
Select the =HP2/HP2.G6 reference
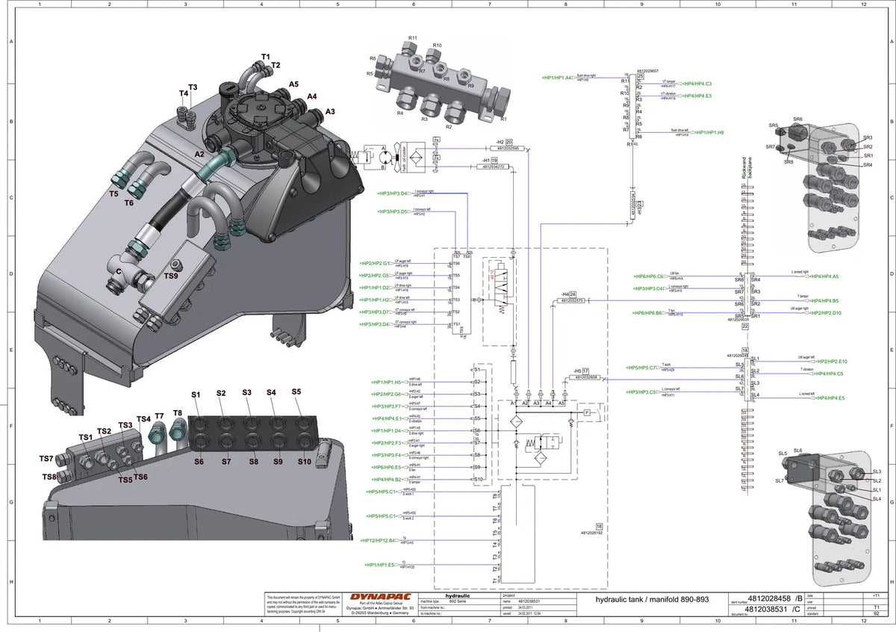pyautogui.click(x=386, y=394)
